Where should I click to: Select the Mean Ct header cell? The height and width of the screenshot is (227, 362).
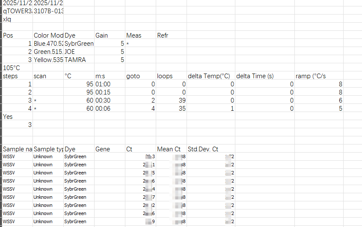click(171, 149)
